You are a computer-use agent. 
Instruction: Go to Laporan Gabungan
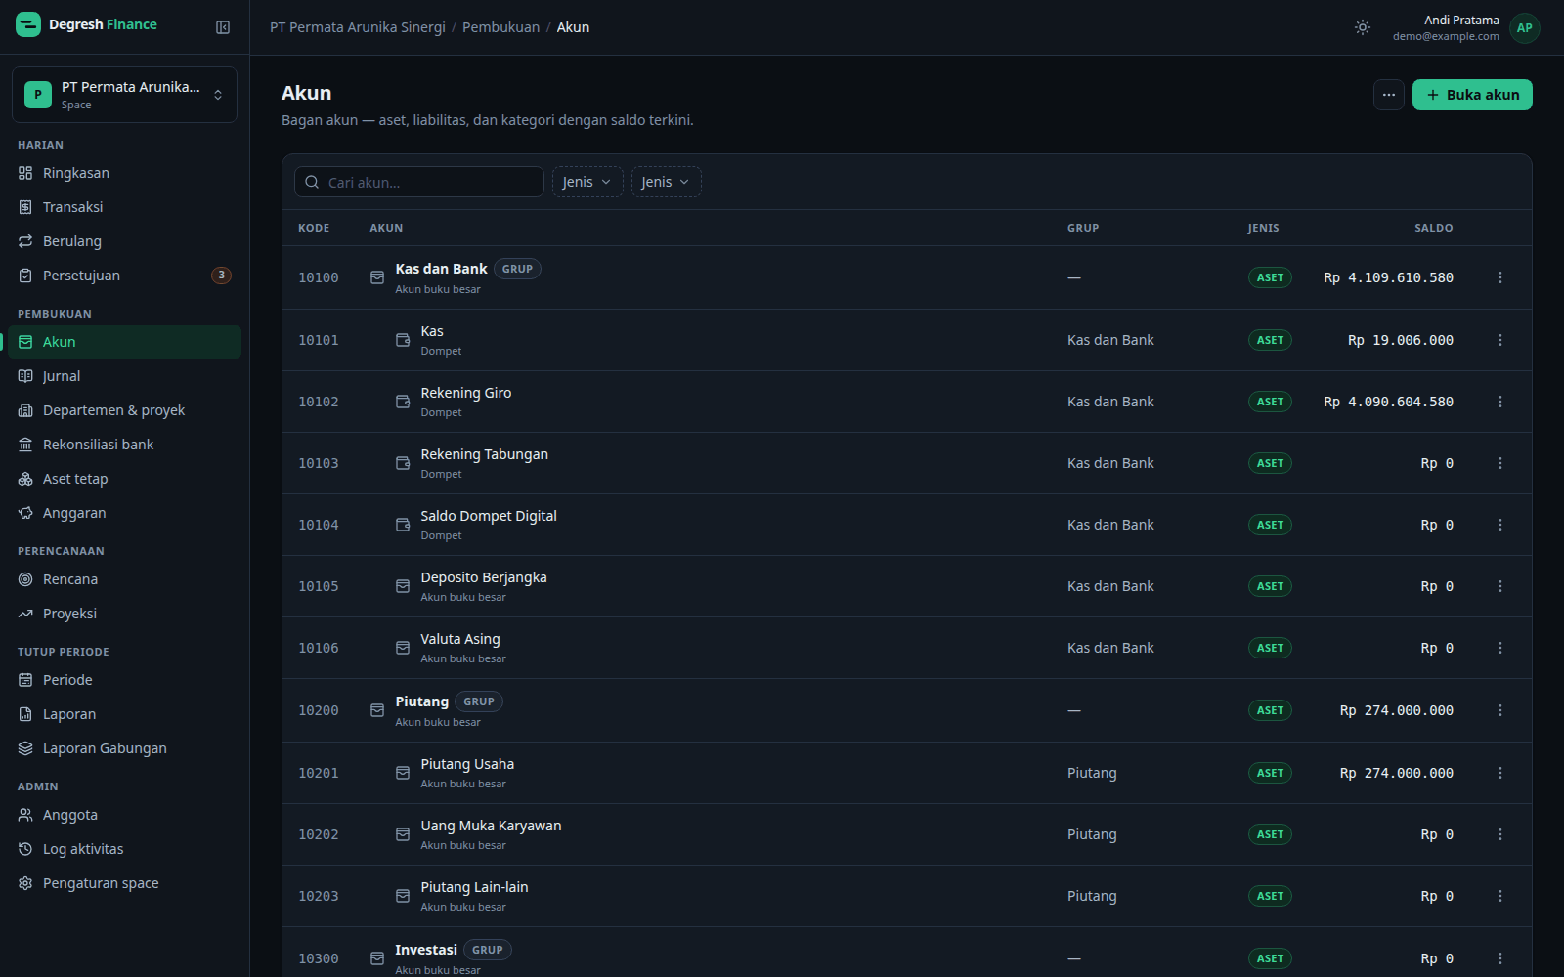[124, 748]
